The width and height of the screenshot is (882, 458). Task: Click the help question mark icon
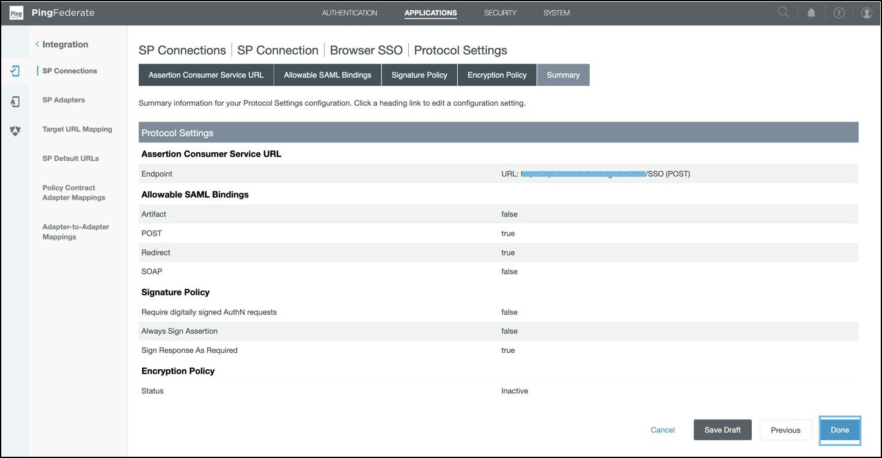pyautogui.click(x=839, y=13)
